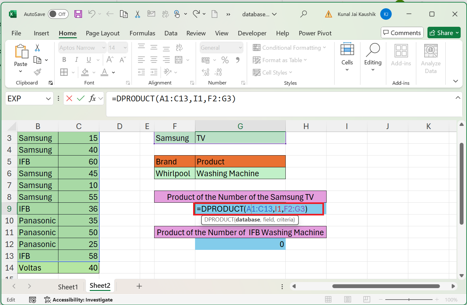Click the Share button
The height and width of the screenshot is (305, 467).
pyautogui.click(x=444, y=33)
